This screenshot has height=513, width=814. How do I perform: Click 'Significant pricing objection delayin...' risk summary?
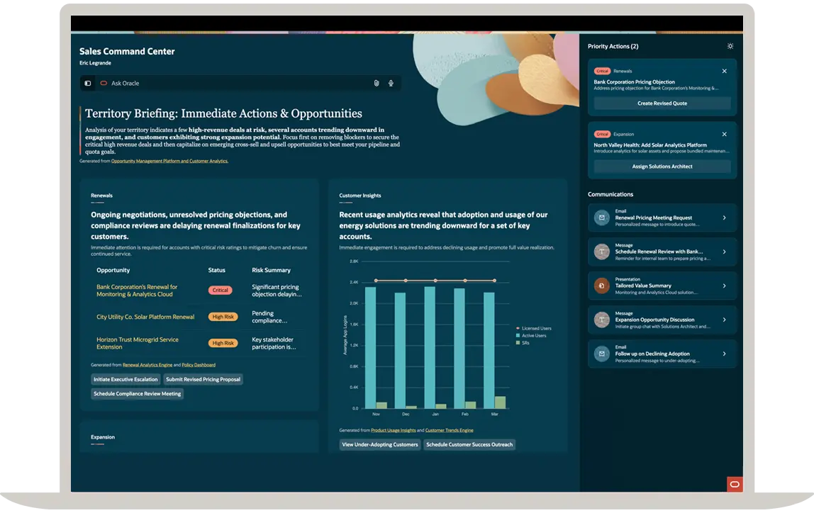coord(277,291)
